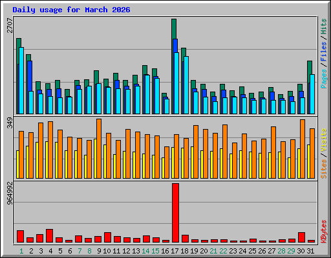331x258 pixels.
Task: Click the cyan Pages bar for day 1
Action: pyautogui.click(x=21, y=81)
